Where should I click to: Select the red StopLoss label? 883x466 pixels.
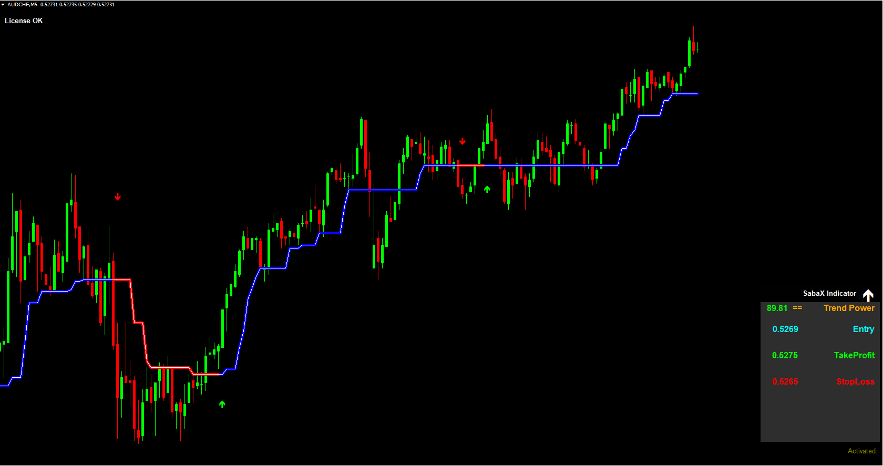(855, 382)
